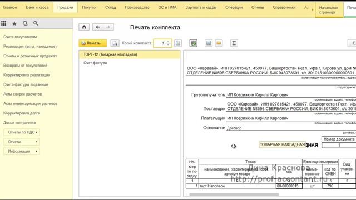Open Корректировка долга link
This screenshot has height=200, width=356.
coord(22,113)
